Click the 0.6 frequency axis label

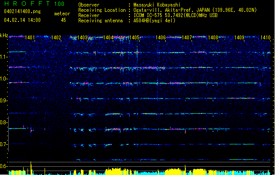[4, 166]
